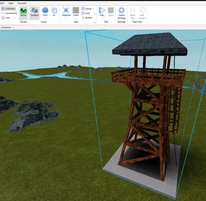Viewport: 206px width, 201px height.
Task: Click the Lock tool
Action: pyautogui.click(x=86, y=13)
